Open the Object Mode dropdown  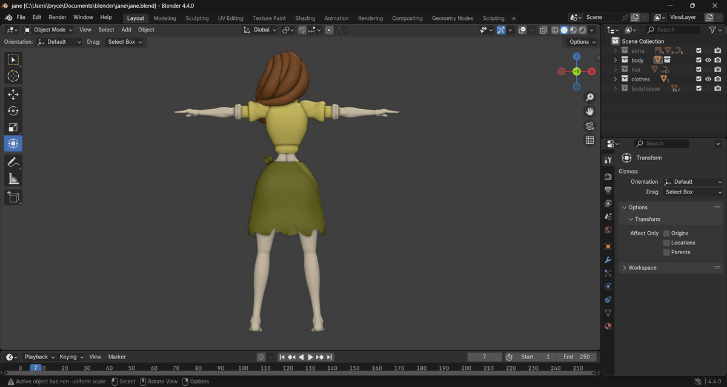(x=48, y=30)
